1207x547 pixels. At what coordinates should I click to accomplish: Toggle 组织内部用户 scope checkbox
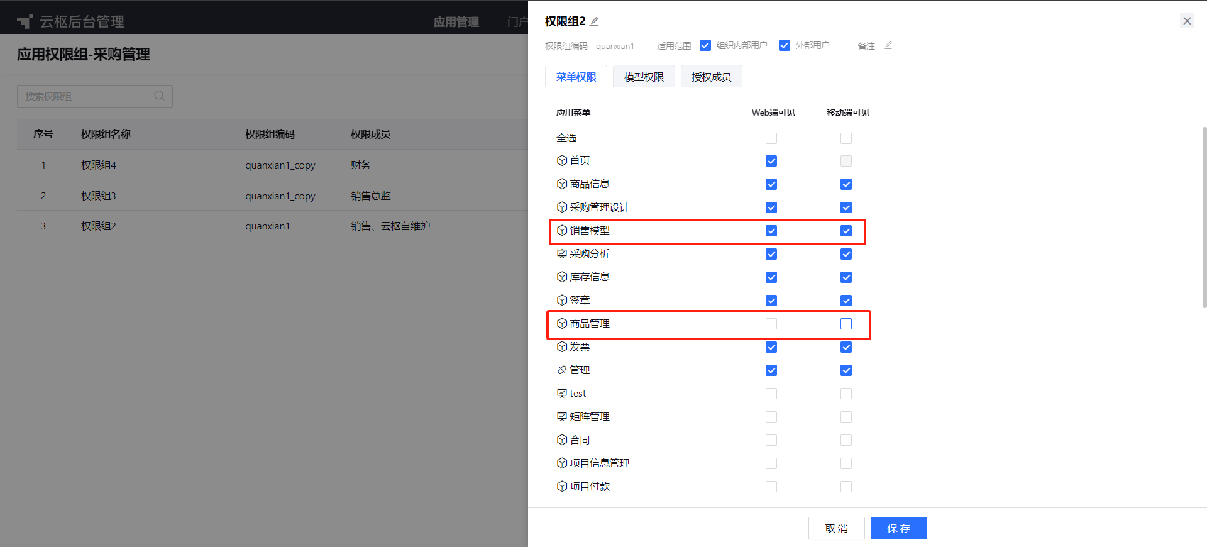[x=705, y=45]
